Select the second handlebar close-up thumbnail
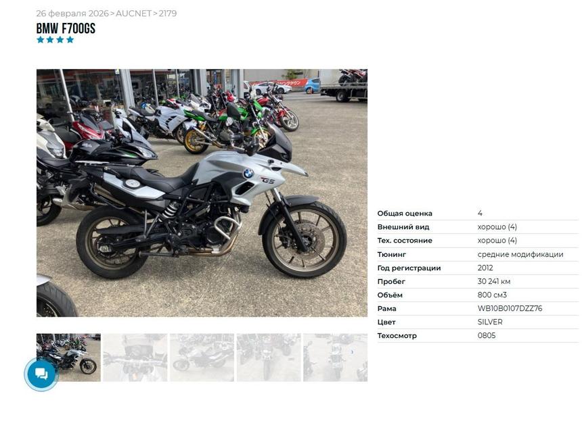Viewport: 582px width, 440px height. 135,358
